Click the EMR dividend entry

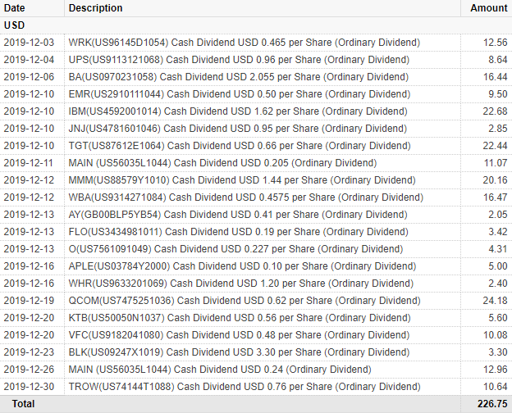pos(256,94)
